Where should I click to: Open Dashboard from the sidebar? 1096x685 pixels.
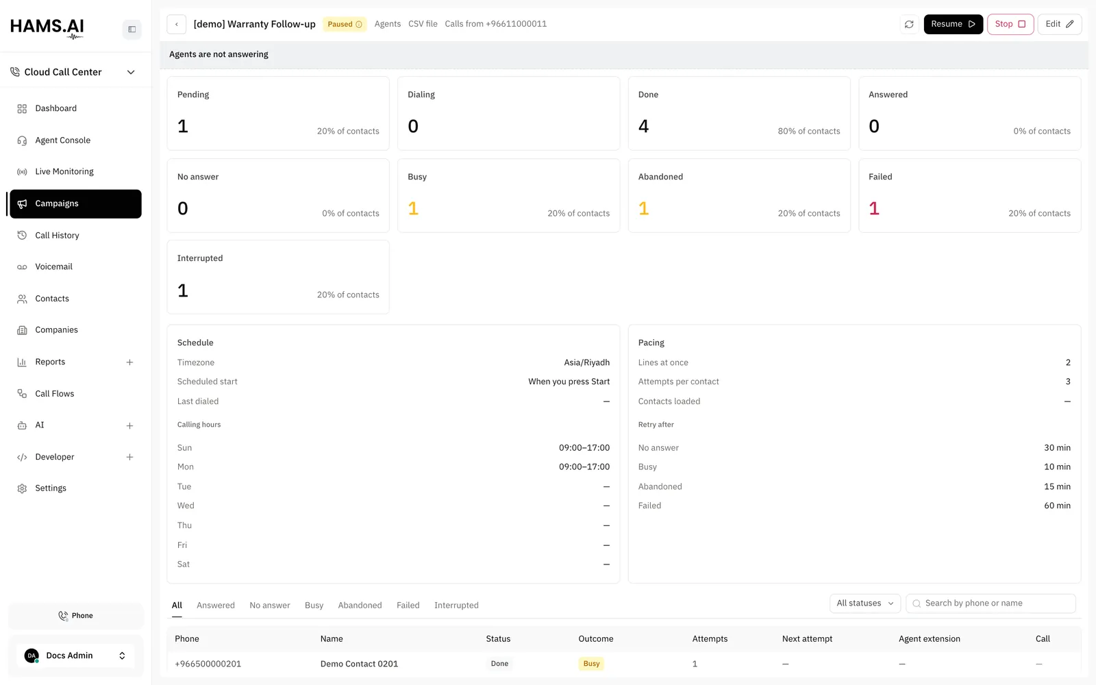coord(75,108)
